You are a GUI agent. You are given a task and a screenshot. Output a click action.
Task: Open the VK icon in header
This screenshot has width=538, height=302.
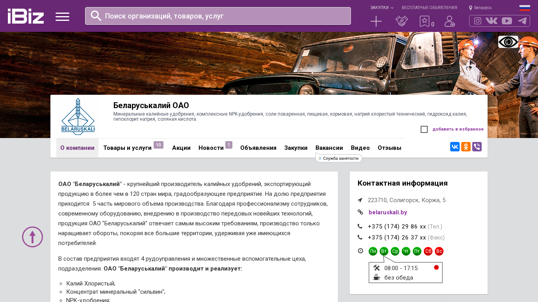click(492, 21)
